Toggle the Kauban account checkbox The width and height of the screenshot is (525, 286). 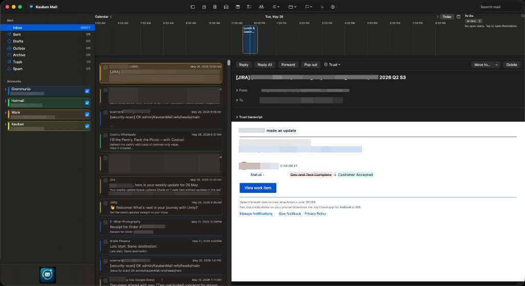[x=87, y=126]
